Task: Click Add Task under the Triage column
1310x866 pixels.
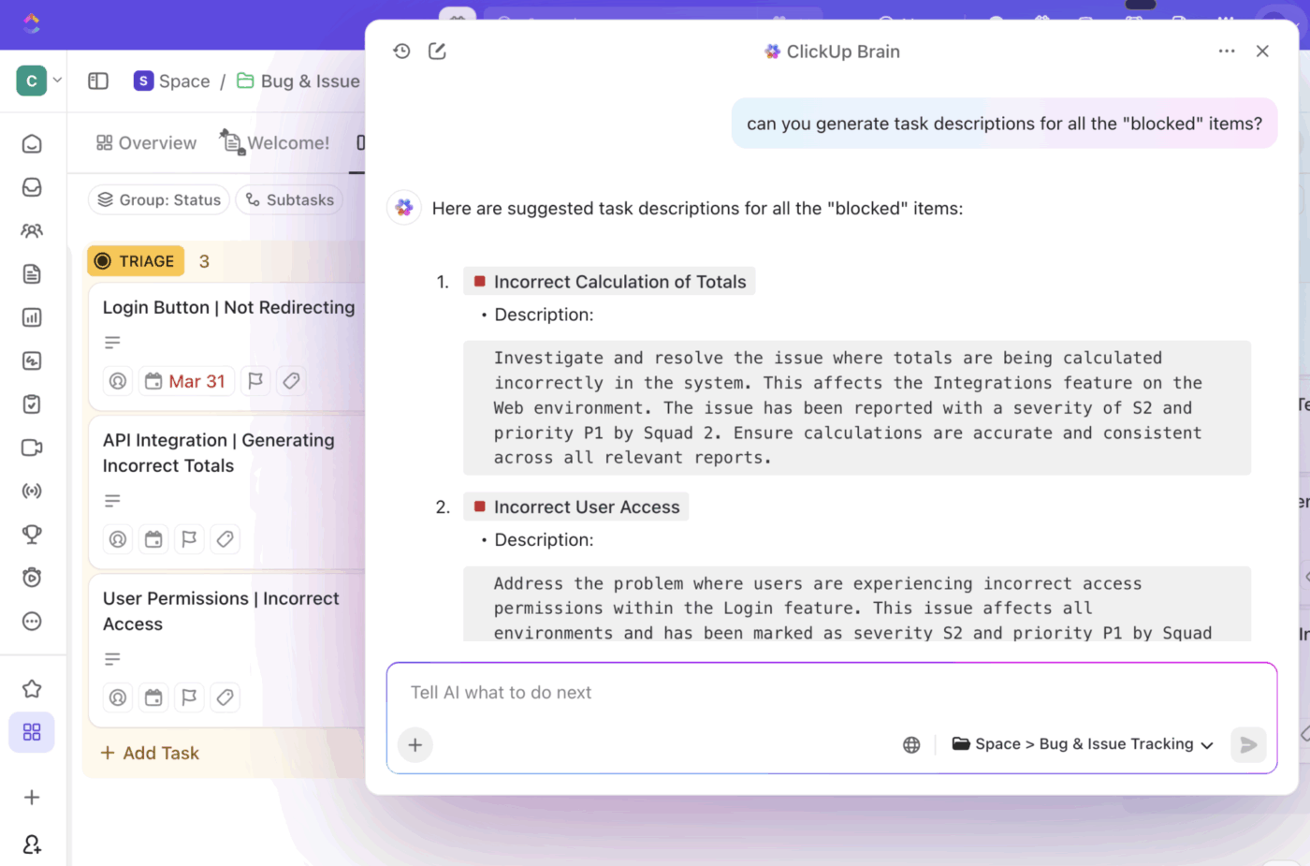Action: coord(149,752)
